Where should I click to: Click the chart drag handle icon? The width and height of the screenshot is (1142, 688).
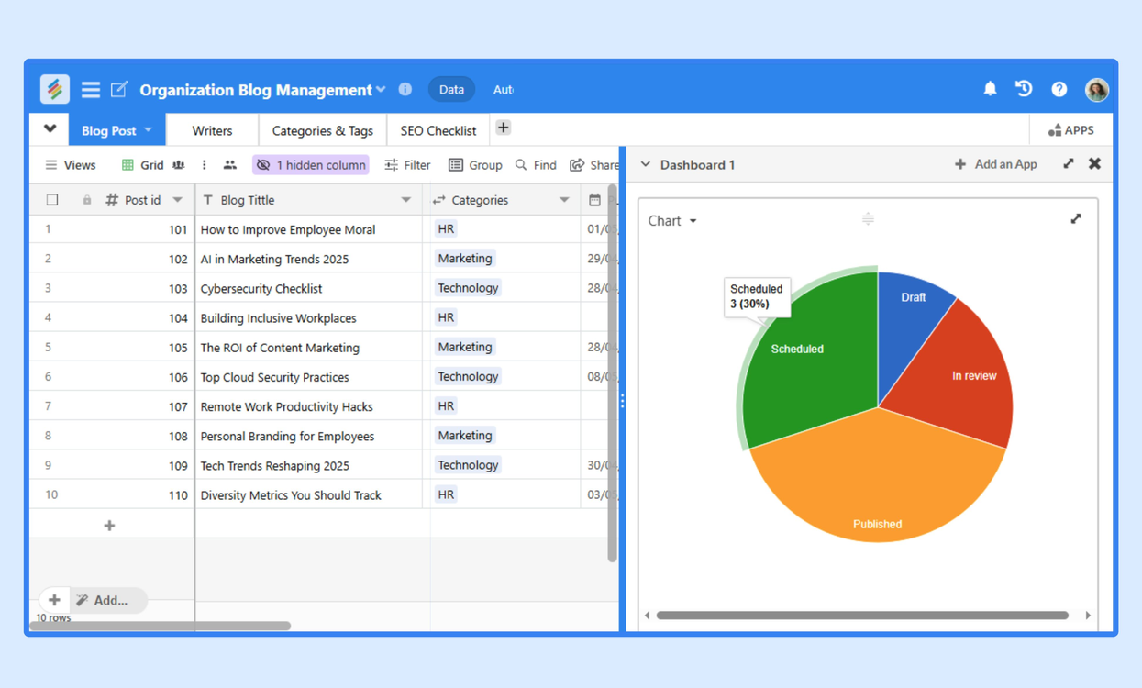868,218
